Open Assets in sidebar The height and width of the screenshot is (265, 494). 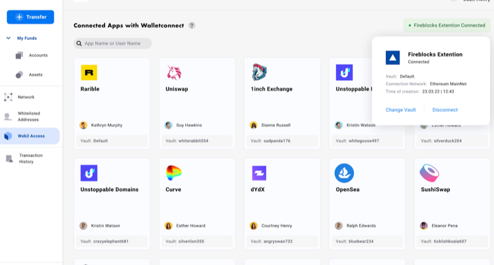[36, 75]
